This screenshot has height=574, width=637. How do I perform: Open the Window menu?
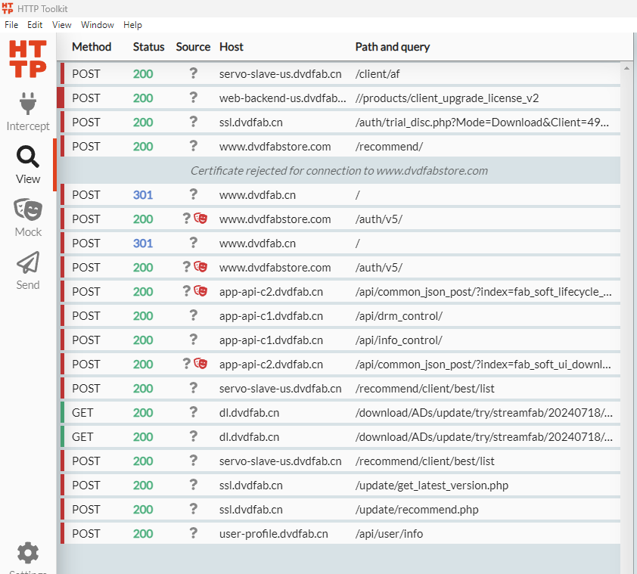click(98, 25)
